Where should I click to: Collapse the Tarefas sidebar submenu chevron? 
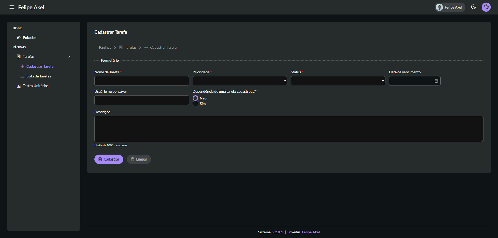coord(69,57)
